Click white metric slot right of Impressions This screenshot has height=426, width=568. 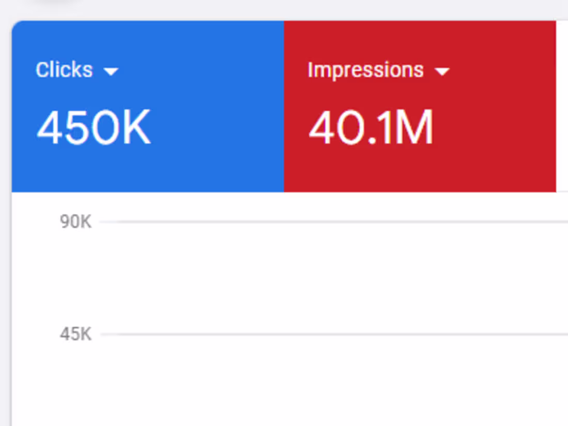[x=562, y=103]
